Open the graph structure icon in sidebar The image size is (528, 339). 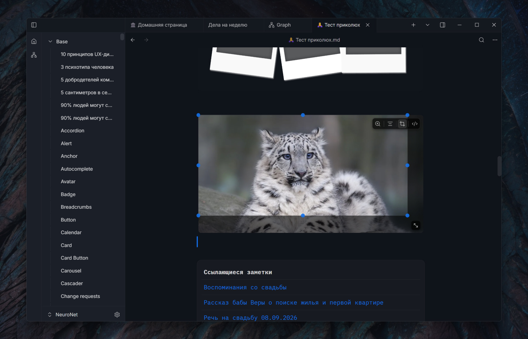click(x=34, y=55)
